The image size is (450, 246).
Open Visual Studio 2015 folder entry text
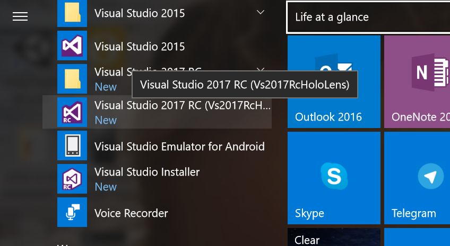pyautogui.click(x=140, y=13)
